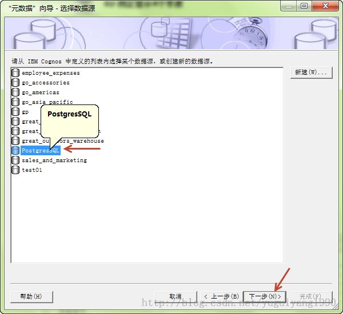The height and width of the screenshot is (314, 343).
Task: Minimize the wizard window
Action: (x=289, y=6)
